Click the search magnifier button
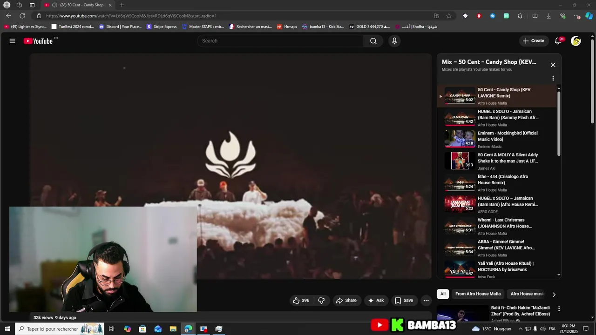 pyautogui.click(x=373, y=41)
